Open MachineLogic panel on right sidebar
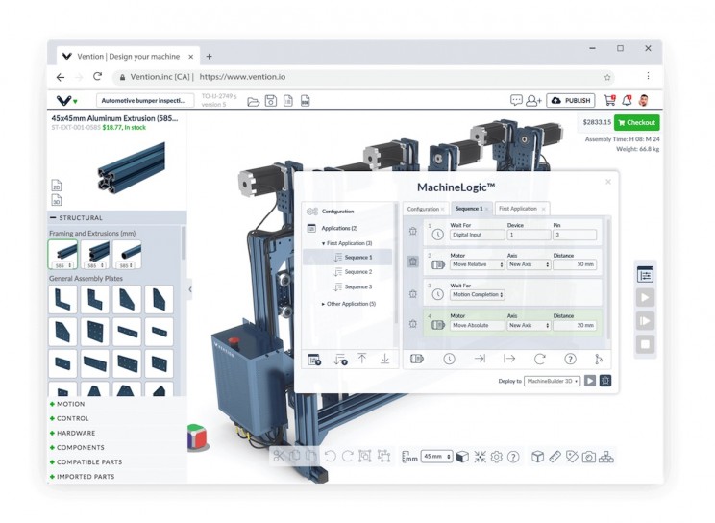Image resolution: width=715 pixels, height=523 pixels. coord(645,275)
